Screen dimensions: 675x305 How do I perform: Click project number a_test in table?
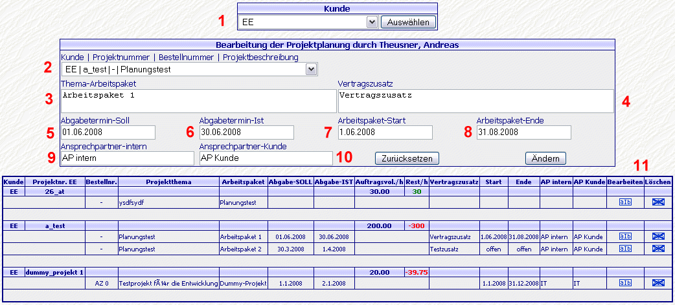(x=54, y=226)
